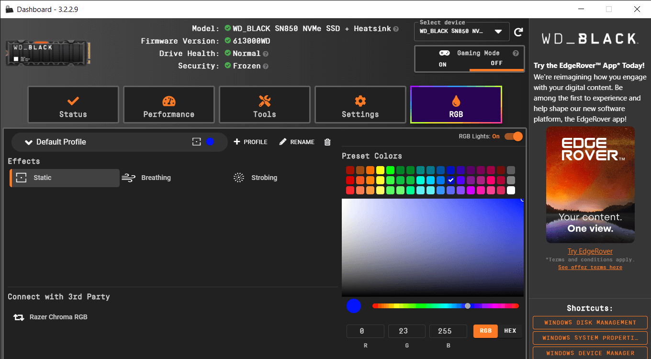Switch color input mode to HEX
The height and width of the screenshot is (359, 651).
(510, 331)
